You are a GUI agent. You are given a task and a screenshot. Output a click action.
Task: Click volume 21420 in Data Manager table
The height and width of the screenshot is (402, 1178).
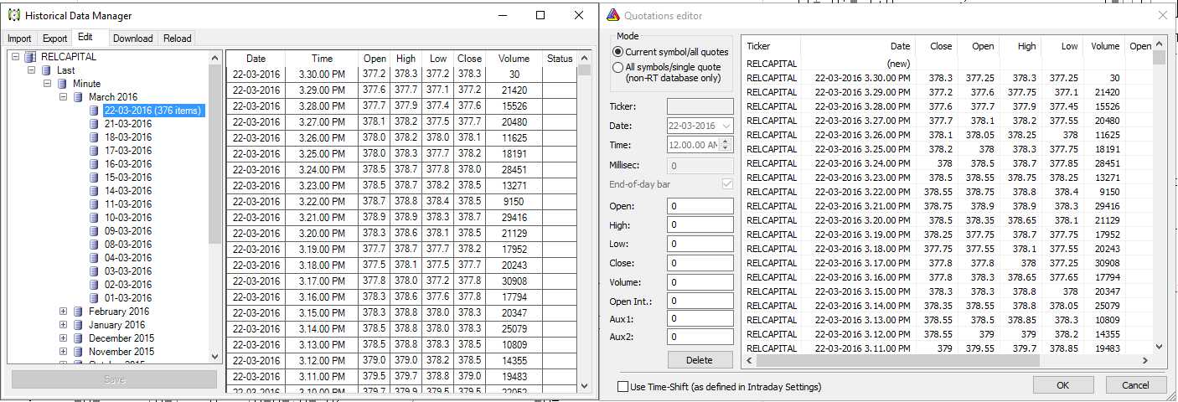pyautogui.click(x=514, y=90)
